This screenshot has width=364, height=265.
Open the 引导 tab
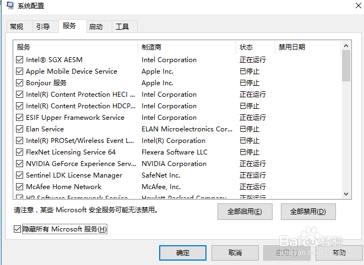point(46,26)
